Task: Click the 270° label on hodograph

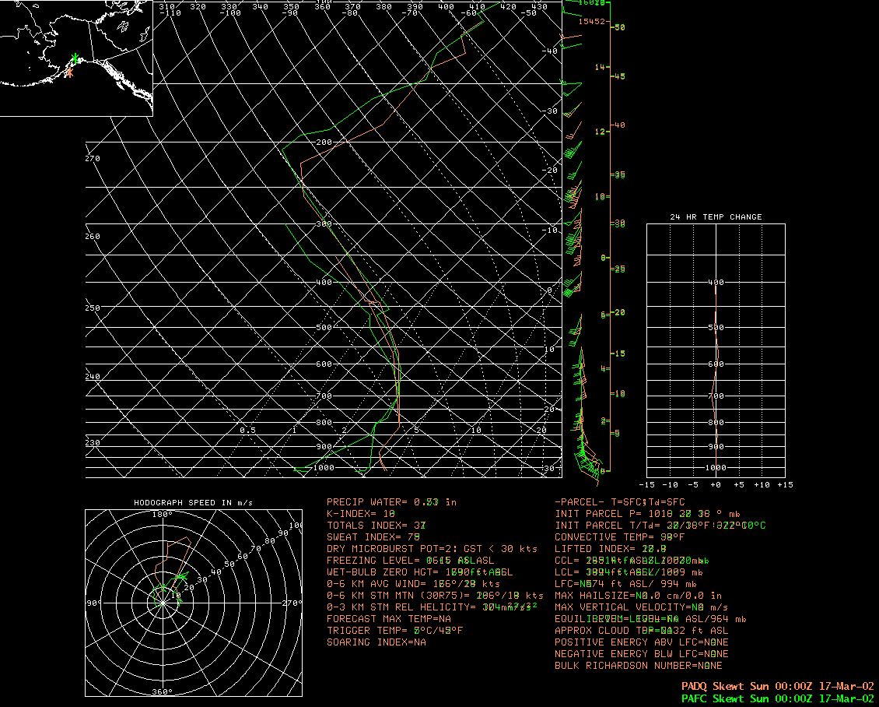Action: (292, 603)
